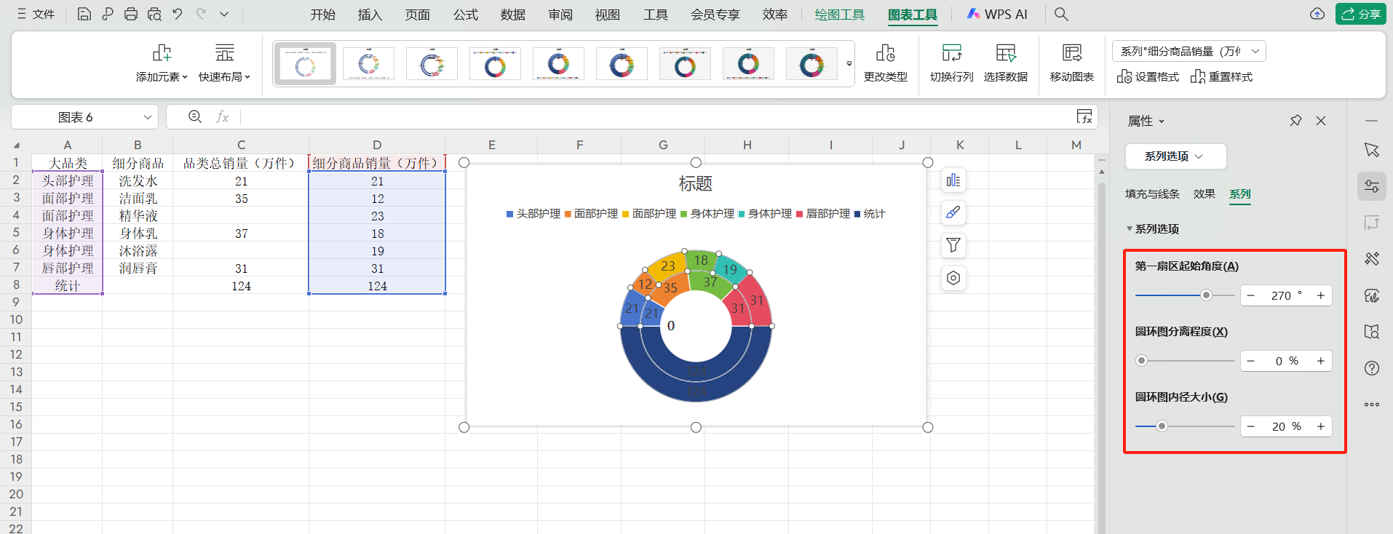
Task: Click Reset Style (重置样式) button
Action: (x=1222, y=76)
